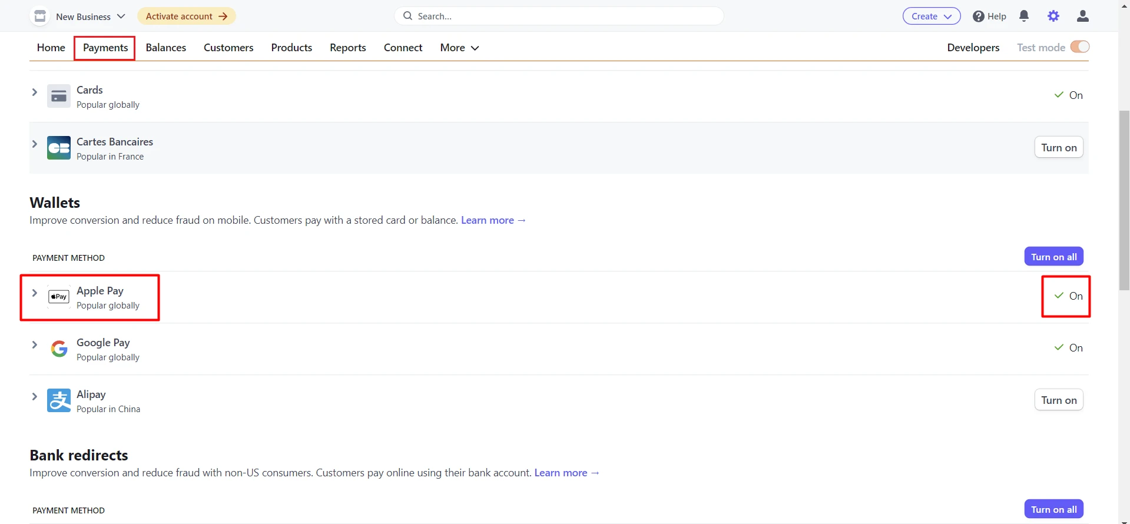Viewport: 1130px width, 524px height.
Task: Click the vertical page scrollbar
Action: click(x=1124, y=200)
